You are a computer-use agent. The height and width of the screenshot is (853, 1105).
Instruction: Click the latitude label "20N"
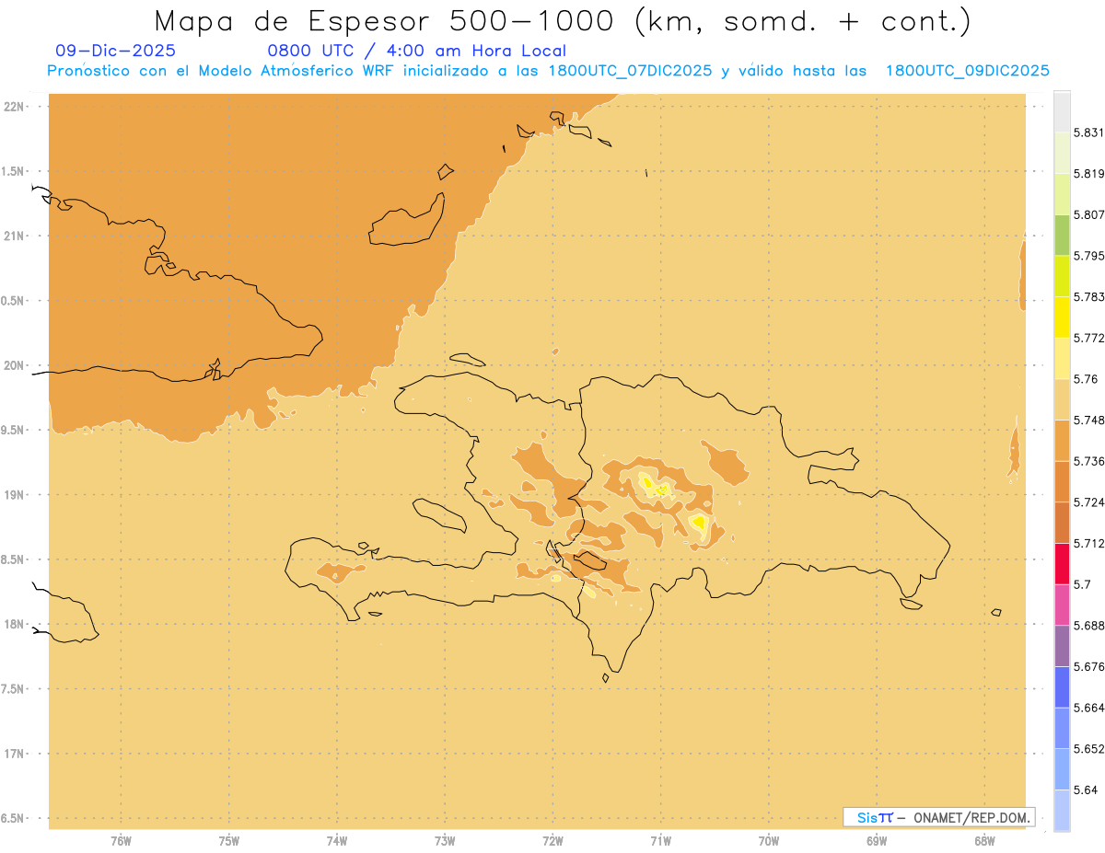tap(14, 365)
